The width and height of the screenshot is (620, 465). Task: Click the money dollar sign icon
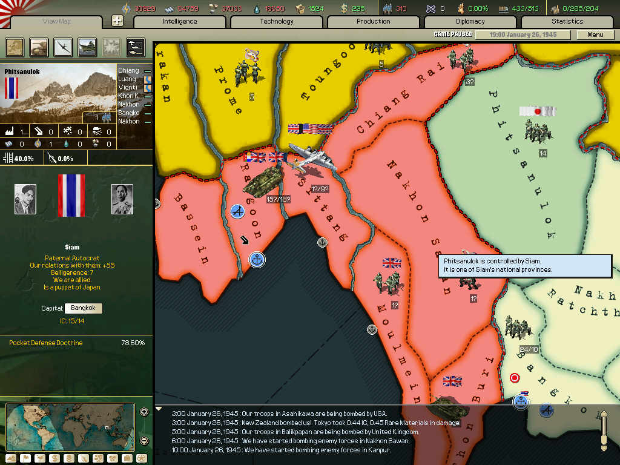coord(344,8)
